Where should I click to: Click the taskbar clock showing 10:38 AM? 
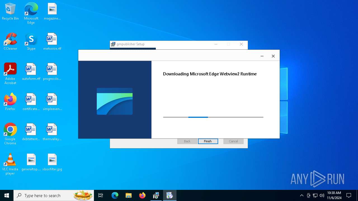point(334,195)
